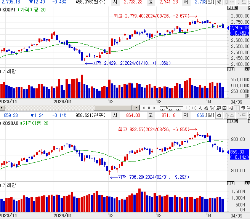The width and height of the screenshot is (250, 219).
Task: Click 2024/01 date on KOSPI axis
Action: tap(62, 102)
